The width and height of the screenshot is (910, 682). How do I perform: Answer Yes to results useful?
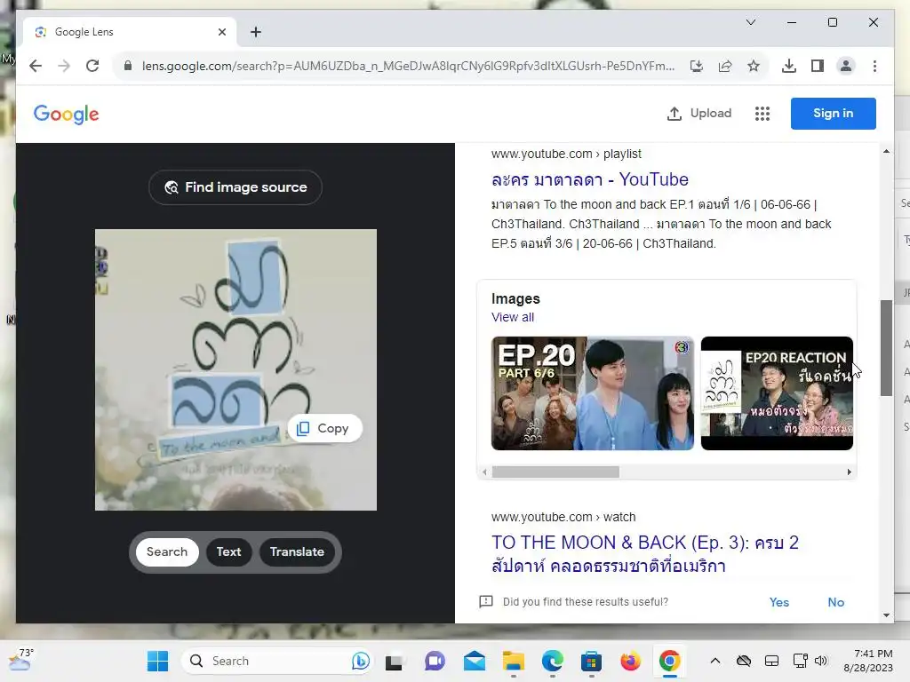click(x=778, y=602)
